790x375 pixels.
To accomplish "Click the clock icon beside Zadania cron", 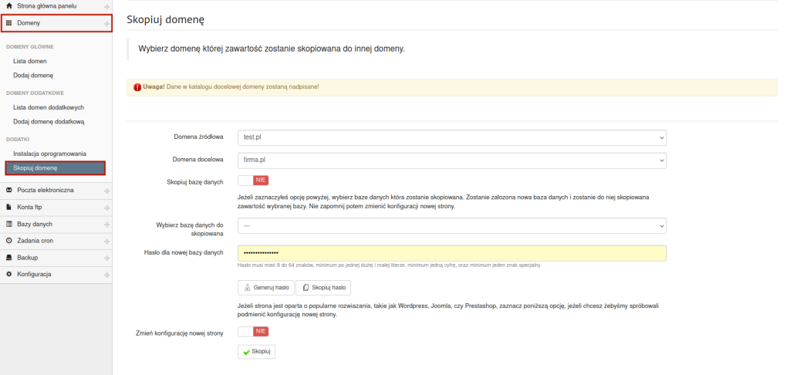I will point(9,241).
